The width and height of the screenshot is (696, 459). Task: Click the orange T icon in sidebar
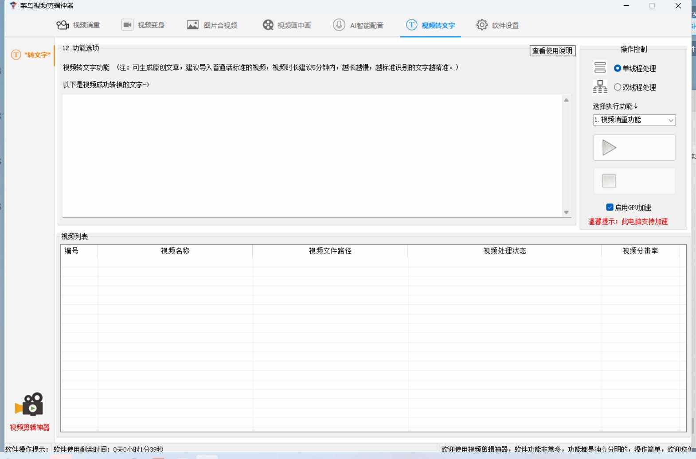pos(16,55)
